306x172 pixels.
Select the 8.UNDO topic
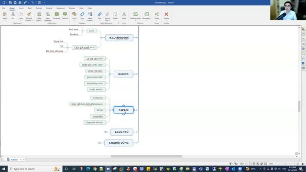[123, 74]
